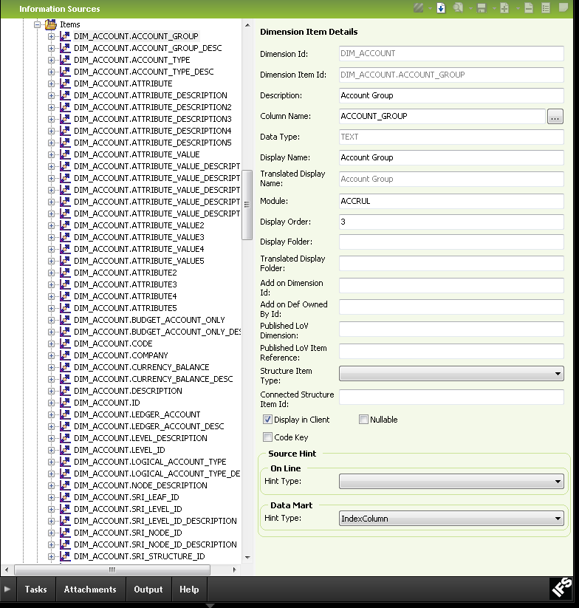Click the browse button beside Column Name
Image resolution: width=579 pixels, height=608 pixels.
pos(555,117)
